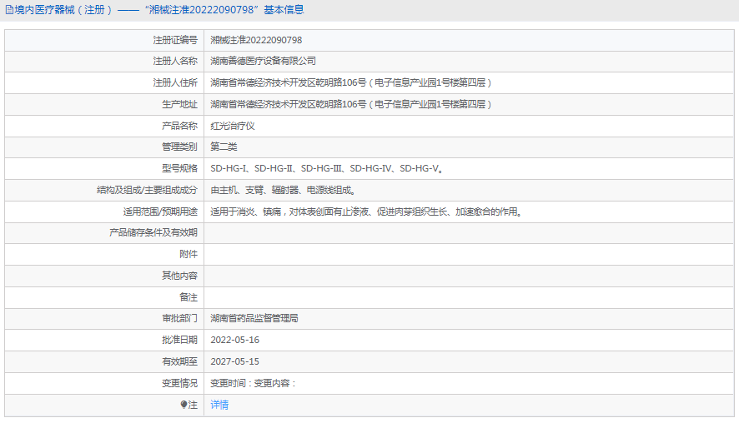Click the 适用范围/预期用途 label
The height and width of the screenshot is (423, 739).
[160, 211]
